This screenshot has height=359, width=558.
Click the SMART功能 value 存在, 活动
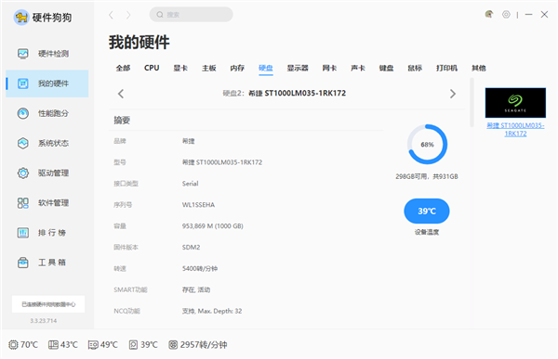pyautogui.click(x=196, y=289)
